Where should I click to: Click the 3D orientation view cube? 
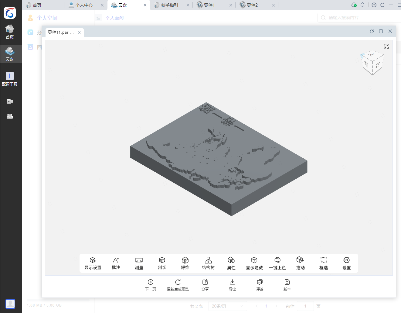click(x=372, y=63)
